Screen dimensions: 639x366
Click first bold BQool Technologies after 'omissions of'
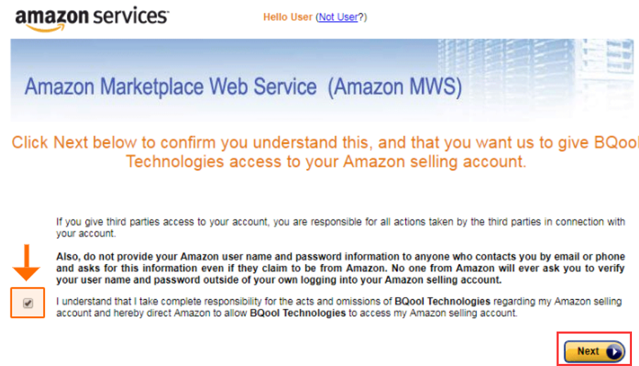pos(442,302)
